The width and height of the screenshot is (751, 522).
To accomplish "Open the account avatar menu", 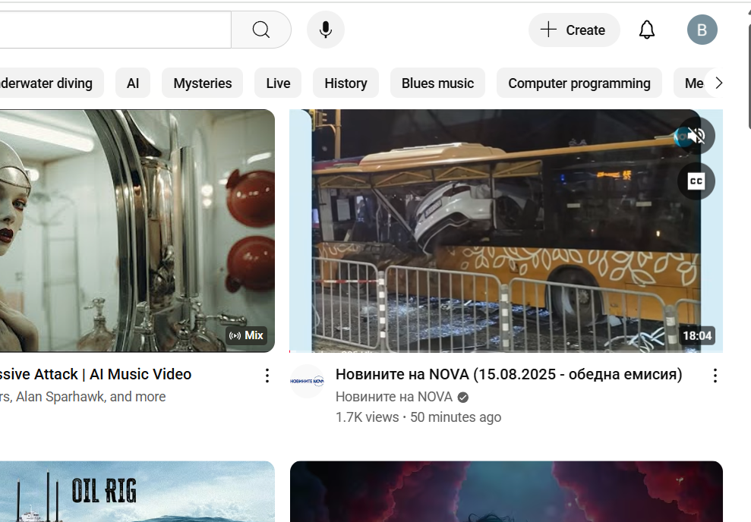I will [702, 30].
